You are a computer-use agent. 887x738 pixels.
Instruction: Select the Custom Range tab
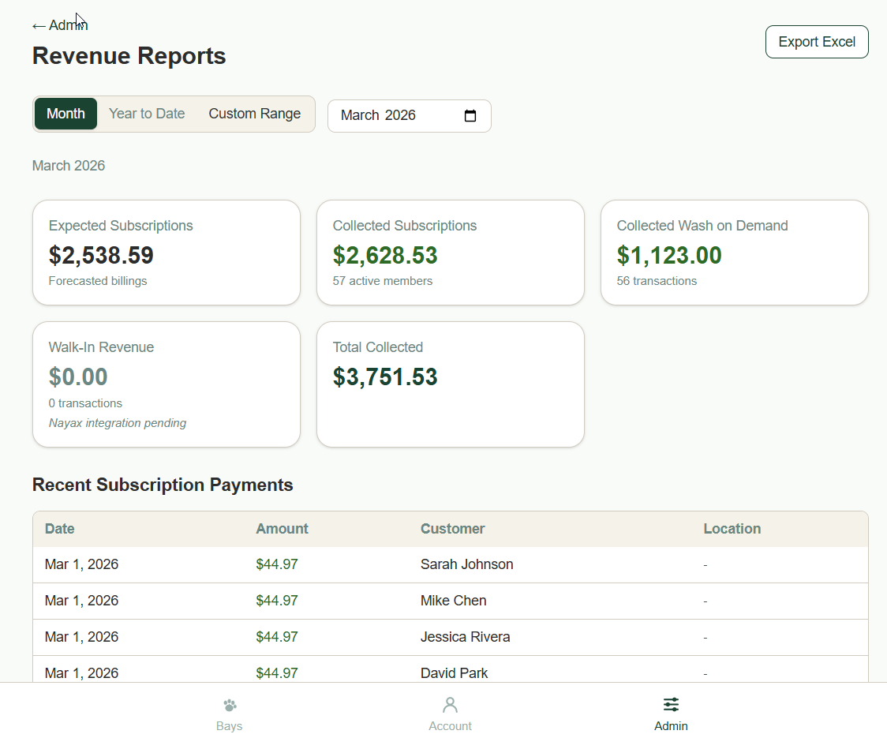254,113
